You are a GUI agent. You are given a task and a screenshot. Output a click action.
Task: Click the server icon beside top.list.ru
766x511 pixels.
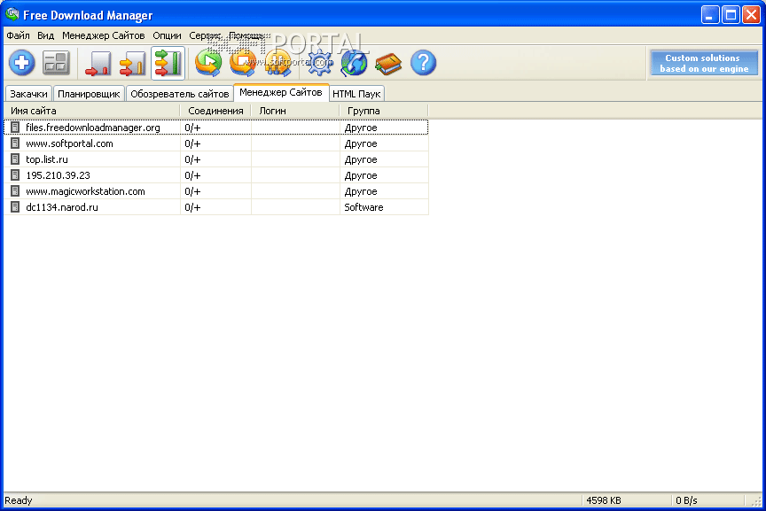(x=15, y=159)
